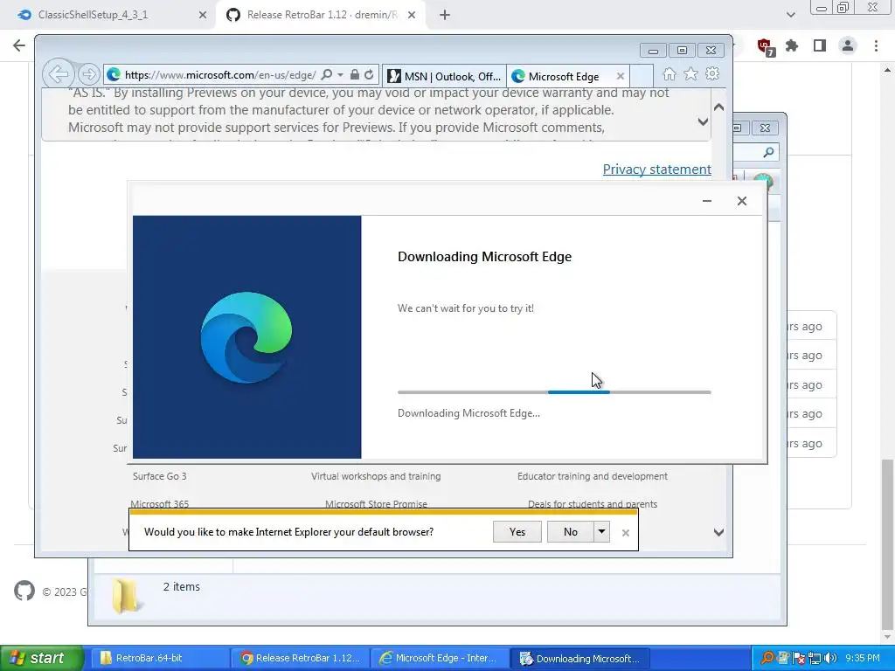Viewport: 895px width, 671px height.
Task: Click the Internet Explorer forward arrow
Action: 88,74
